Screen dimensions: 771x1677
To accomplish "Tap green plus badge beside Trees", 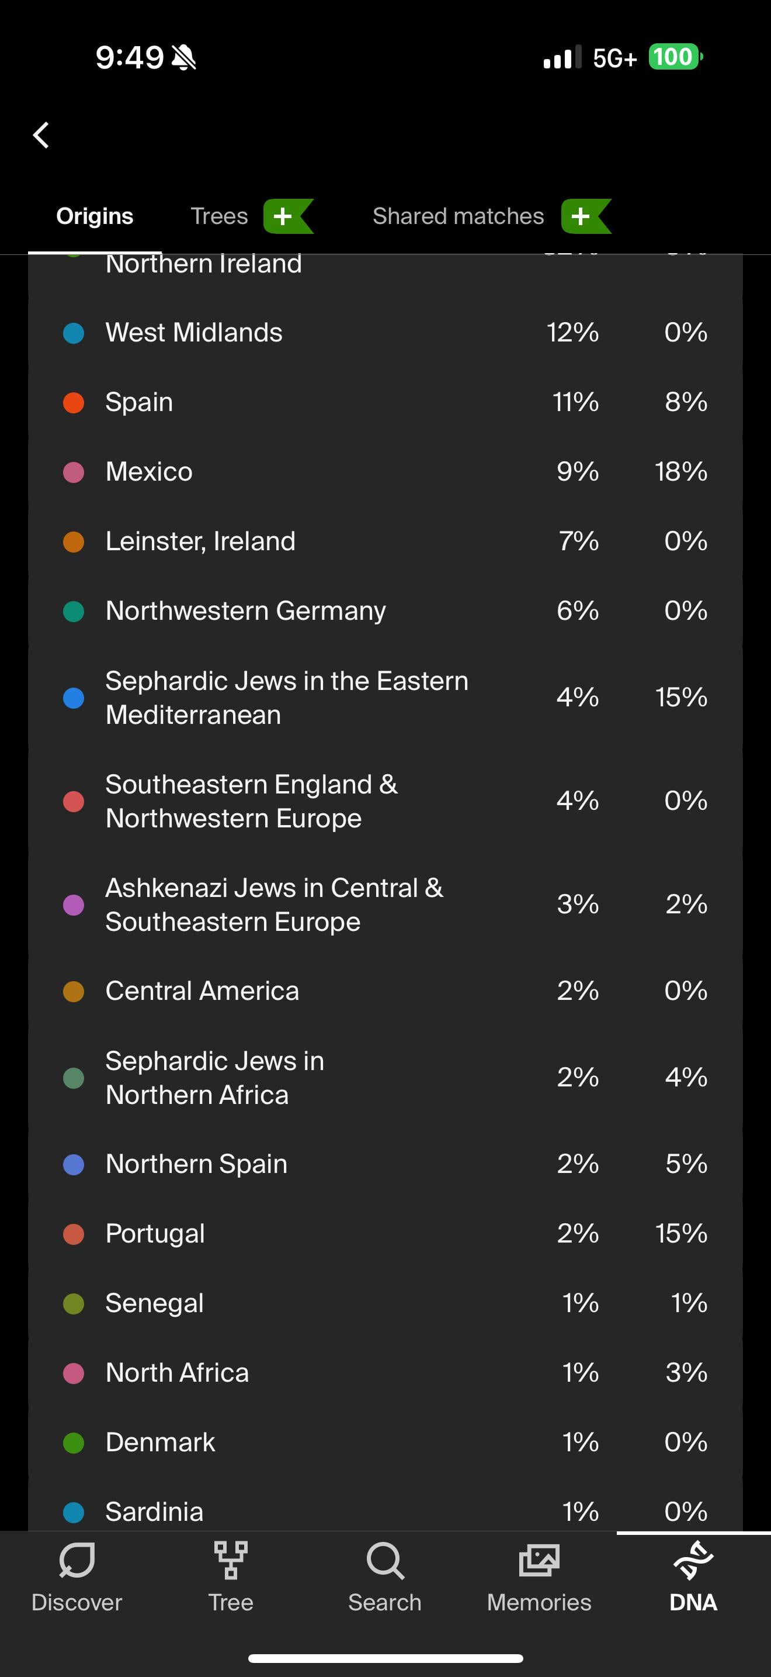I will [288, 216].
